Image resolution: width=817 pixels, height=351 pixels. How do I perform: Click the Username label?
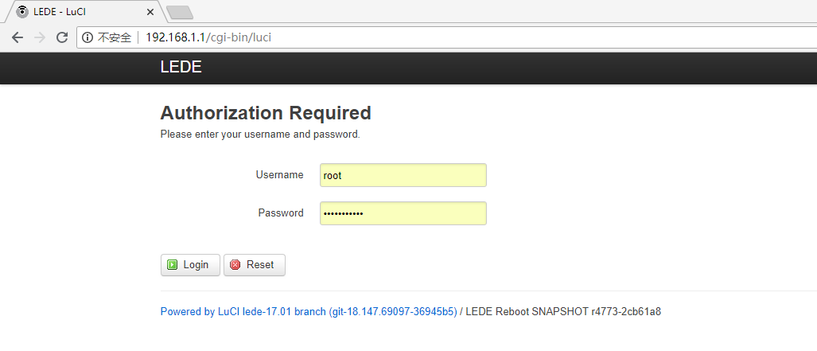click(280, 175)
